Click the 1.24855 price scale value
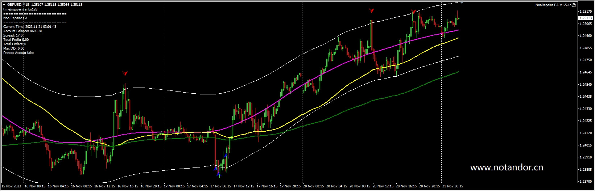Viewport: 595px width, 191px height. [x=586, y=48]
